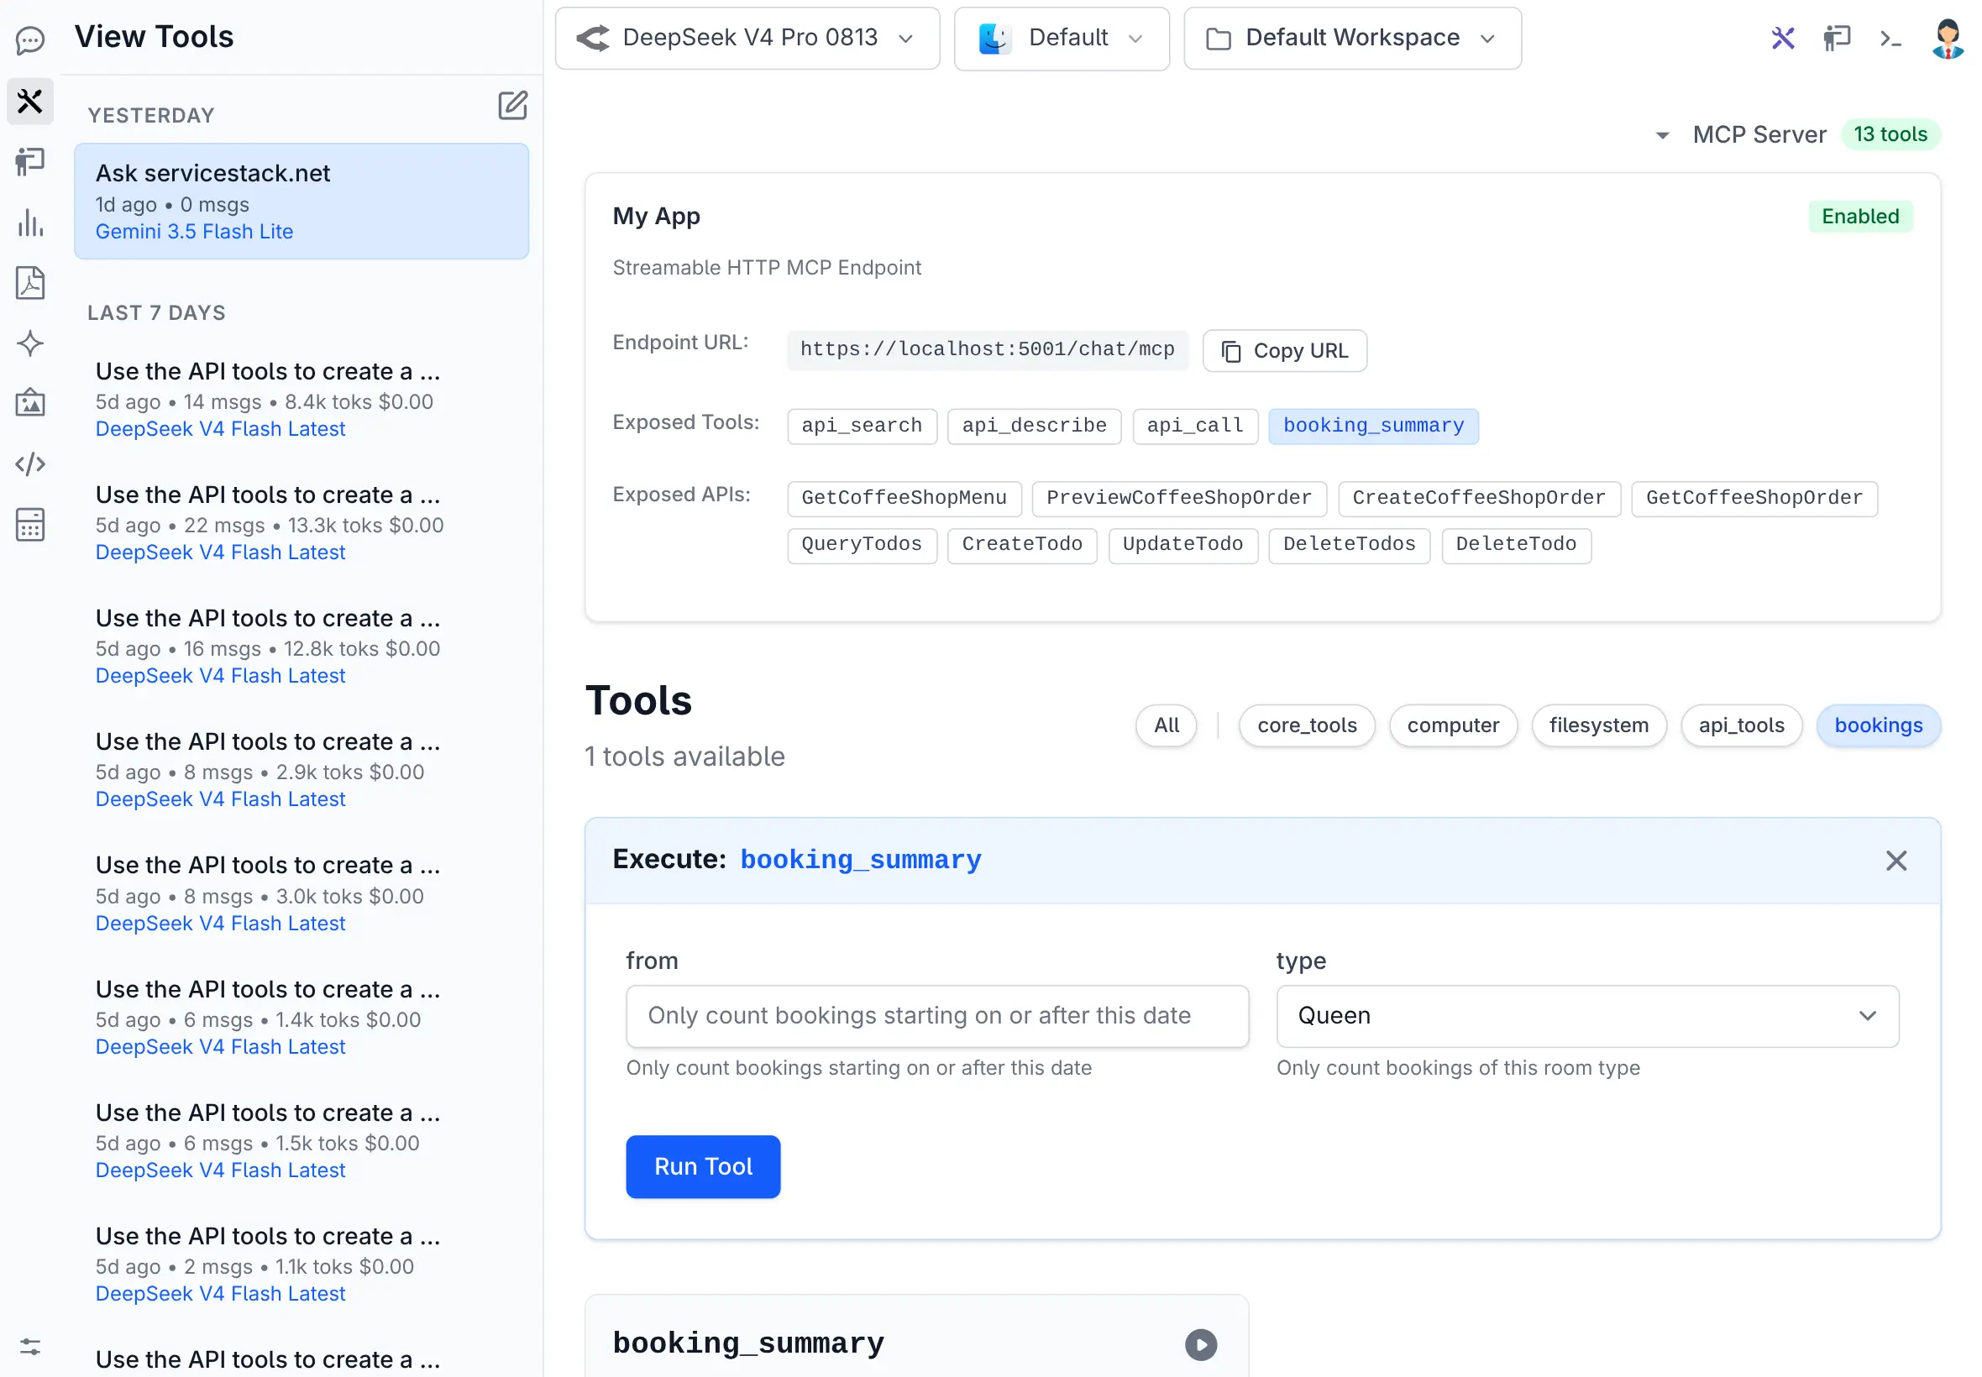The height and width of the screenshot is (1377, 1982).
Task: Click the sparkle star icon in sidebar
Action: click(30, 343)
